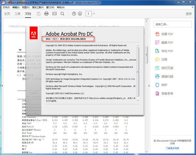
Task: Click the 保护 shield icon
Action: 157,85
